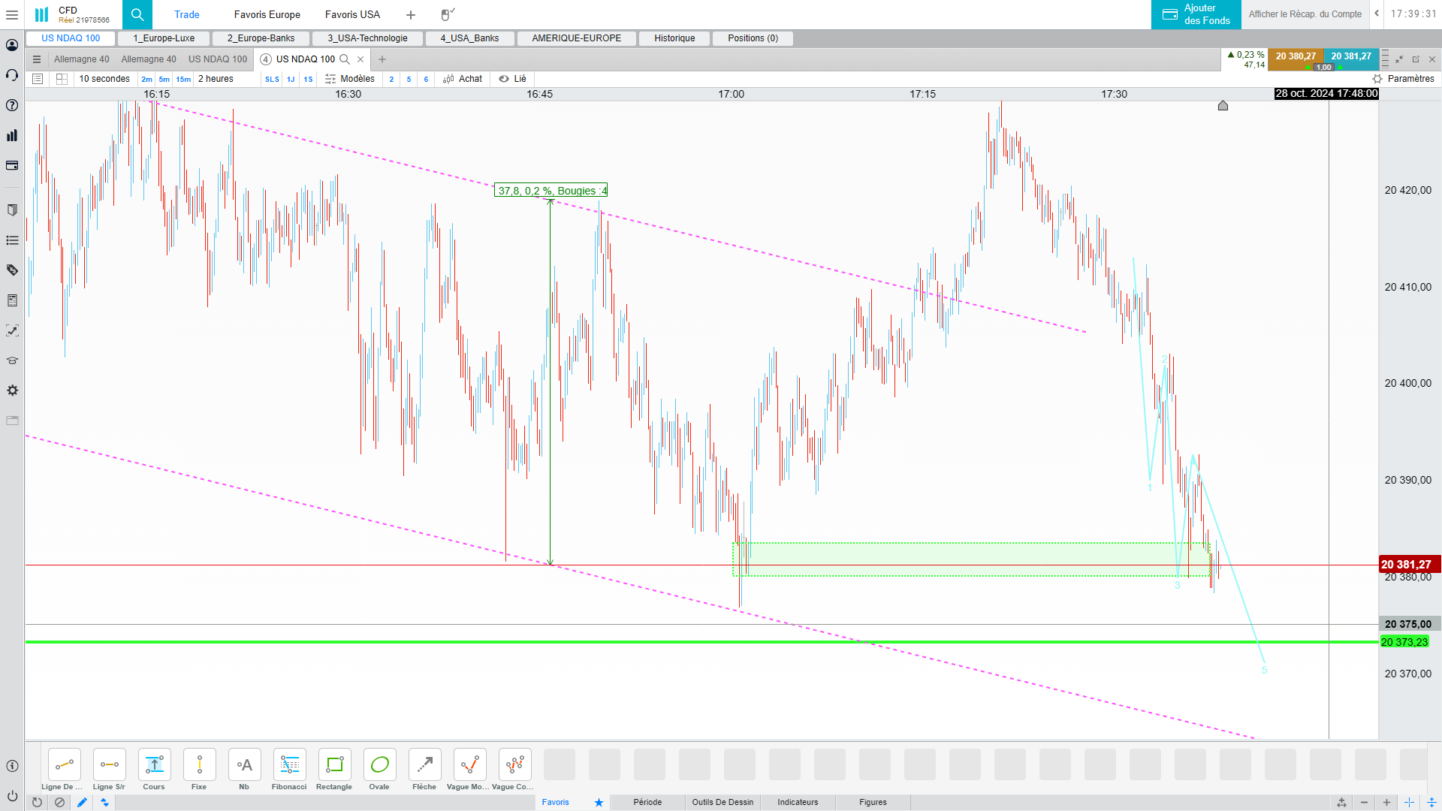Open the 2 heures range dropdown
The width and height of the screenshot is (1442, 811).
point(216,79)
